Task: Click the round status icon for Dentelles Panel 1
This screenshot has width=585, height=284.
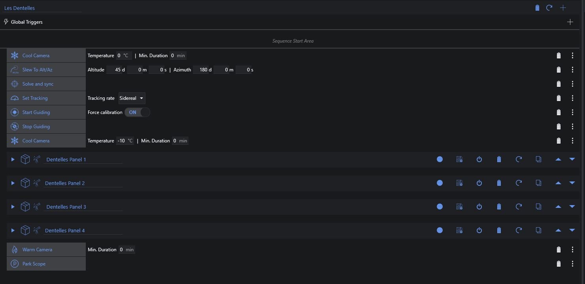Action: pos(440,159)
